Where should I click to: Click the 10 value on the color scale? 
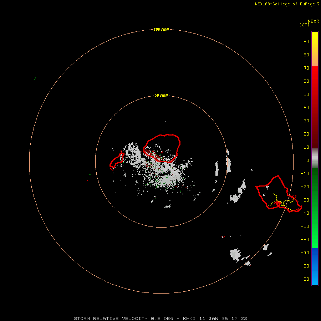(306, 147)
